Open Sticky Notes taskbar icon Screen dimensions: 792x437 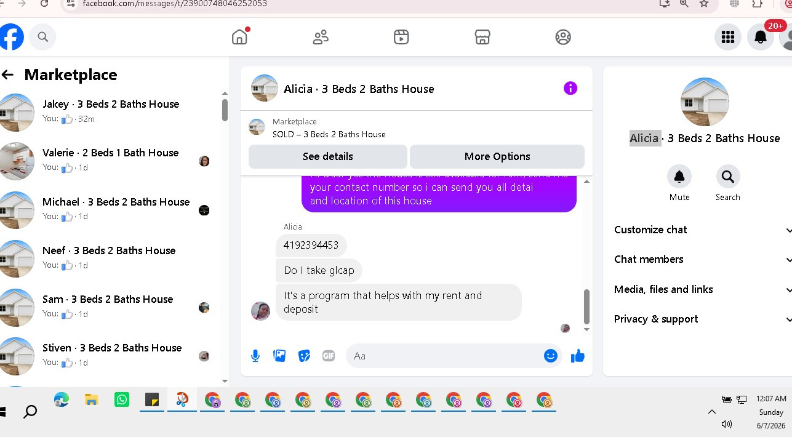(152, 400)
